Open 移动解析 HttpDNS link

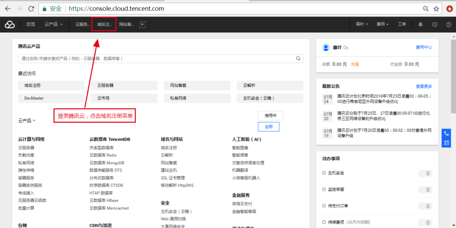pos(177,186)
